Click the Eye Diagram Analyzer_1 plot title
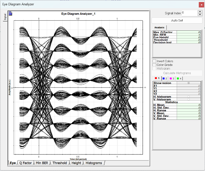This screenshot has width=205, height=171. [x=78, y=14]
